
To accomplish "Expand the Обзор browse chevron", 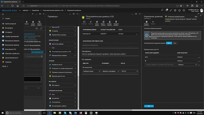I will [8, 66].
